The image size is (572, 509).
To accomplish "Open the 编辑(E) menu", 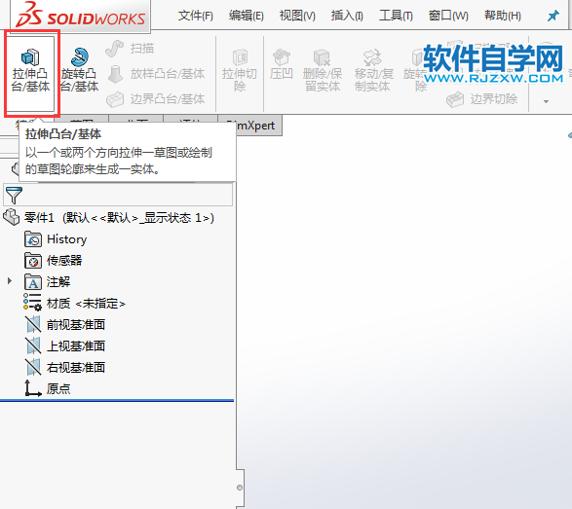I will pos(247,16).
